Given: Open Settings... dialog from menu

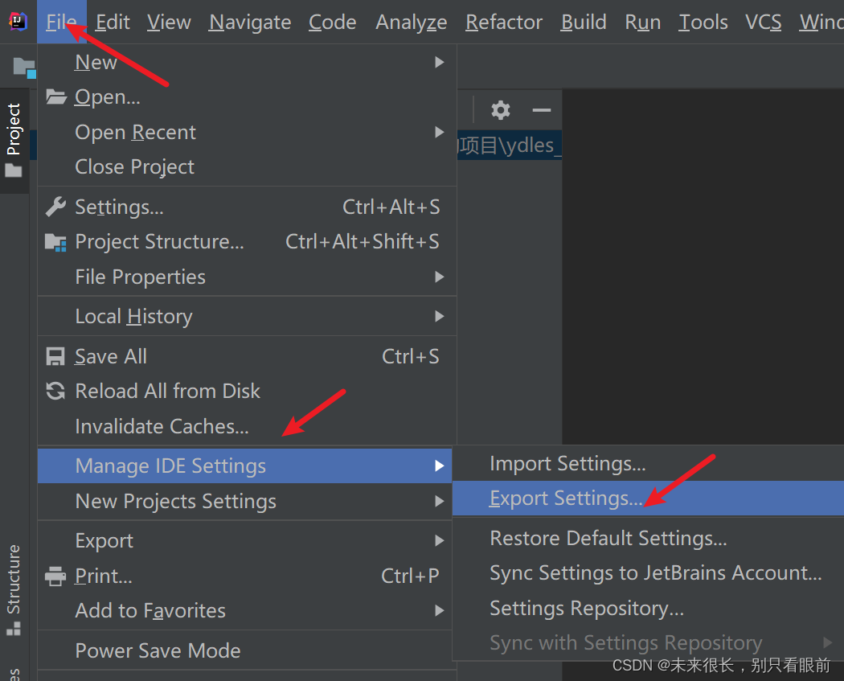Looking at the screenshot, I should tap(247, 207).
